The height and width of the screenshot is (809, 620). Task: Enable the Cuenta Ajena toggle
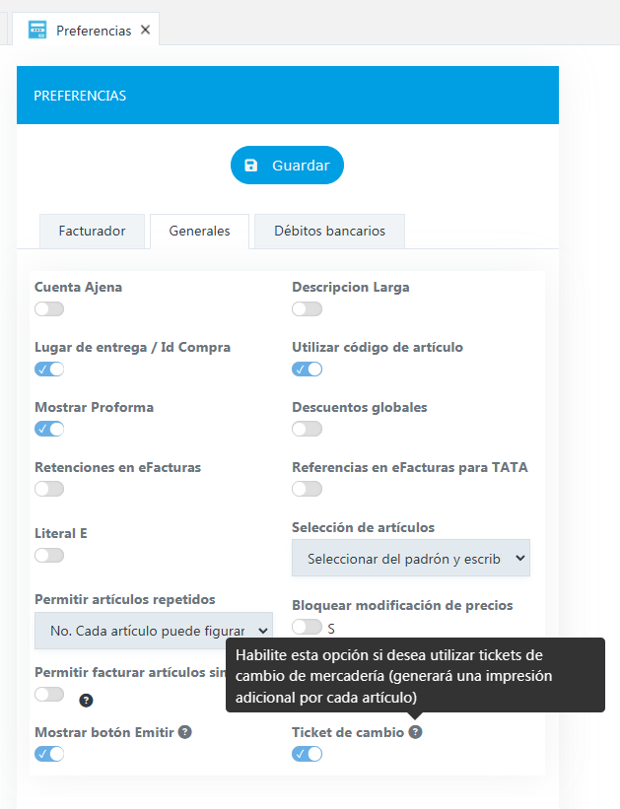pyautogui.click(x=49, y=309)
